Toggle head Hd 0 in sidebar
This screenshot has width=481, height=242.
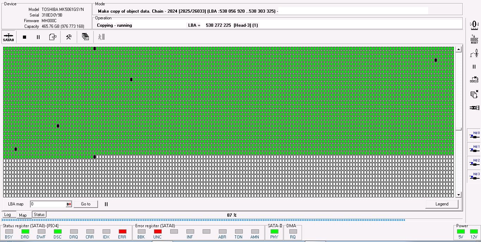click(x=474, y=135)
